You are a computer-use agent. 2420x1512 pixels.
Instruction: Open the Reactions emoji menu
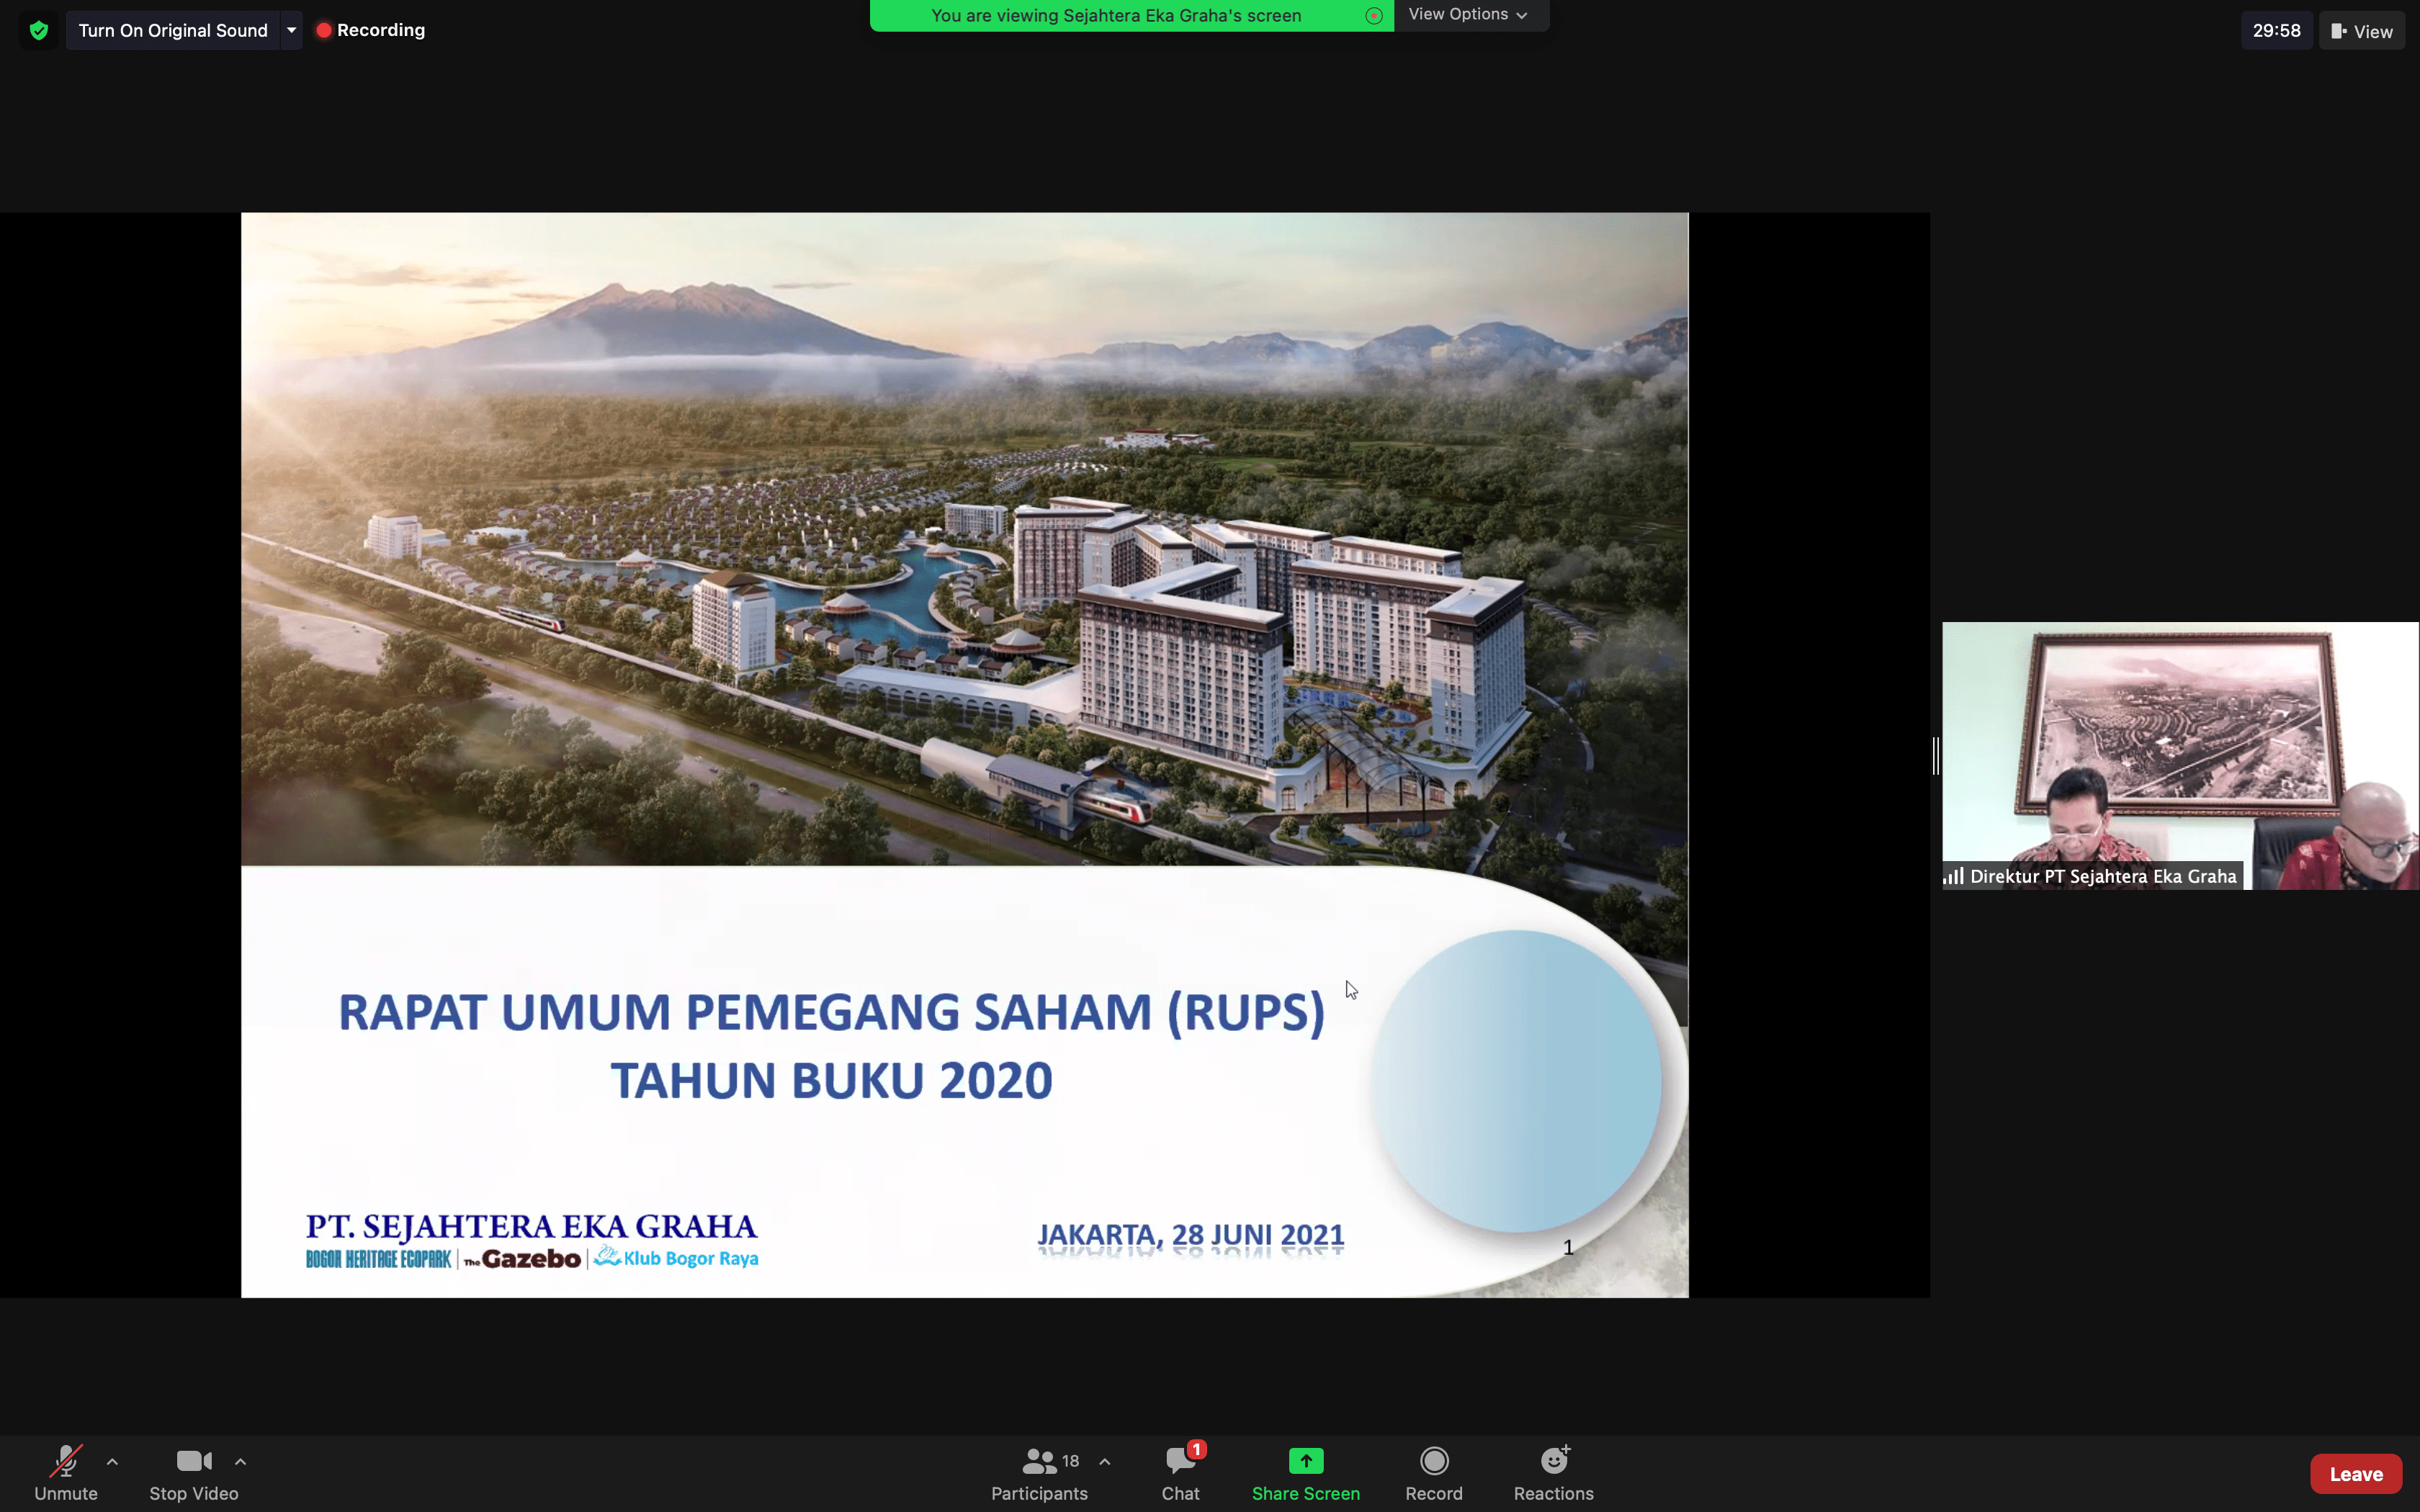tap(1553, 1472)
